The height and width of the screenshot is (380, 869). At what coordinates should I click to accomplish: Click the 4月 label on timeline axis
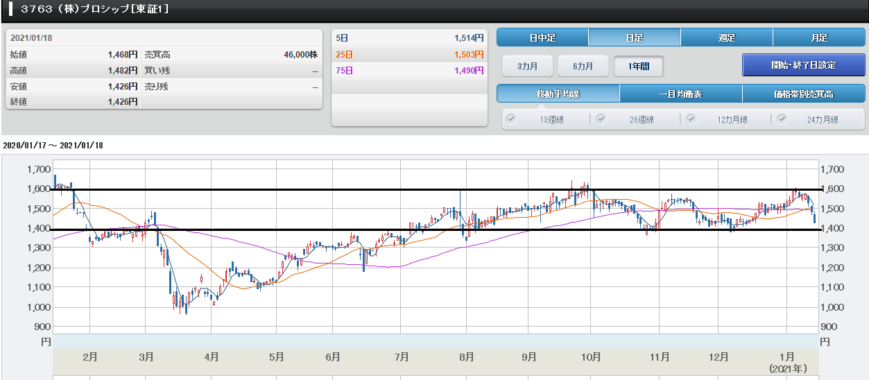[212, 357]
